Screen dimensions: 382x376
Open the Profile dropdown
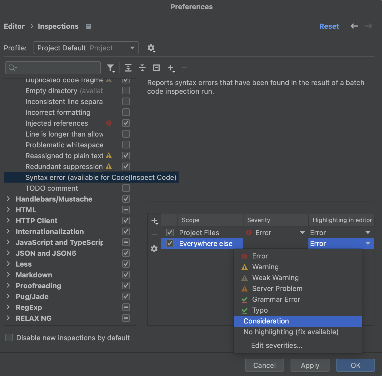(86, 48)
